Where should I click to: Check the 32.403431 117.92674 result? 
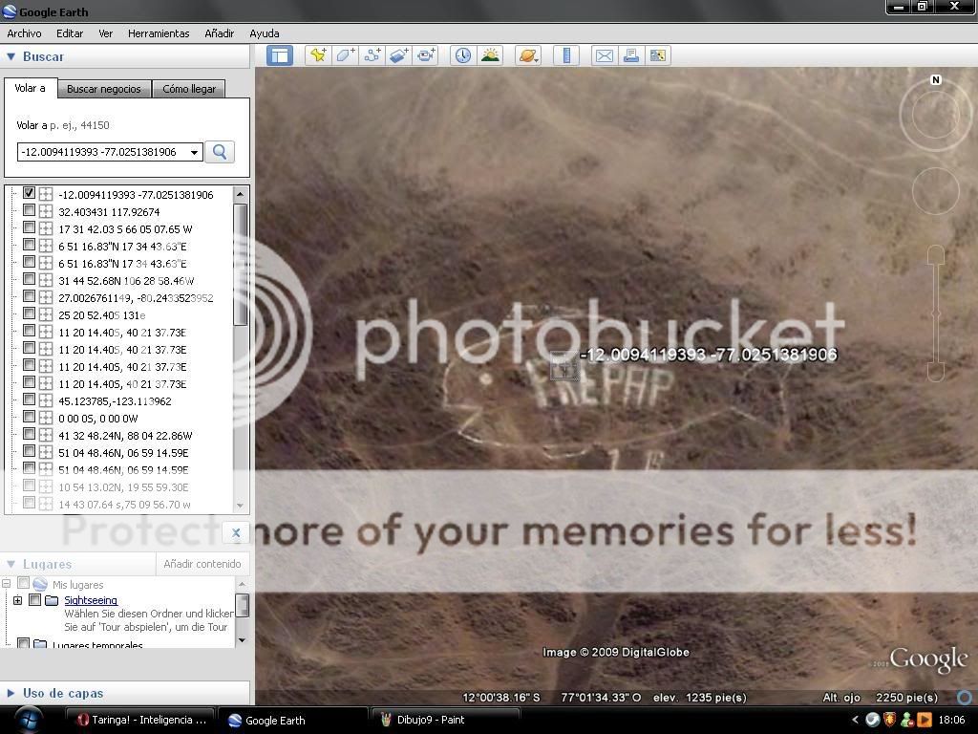(x=29, y=211)
